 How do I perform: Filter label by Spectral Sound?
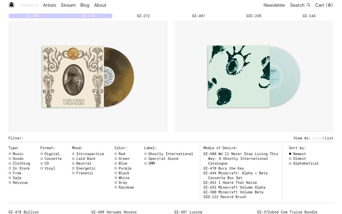(161, 159)
